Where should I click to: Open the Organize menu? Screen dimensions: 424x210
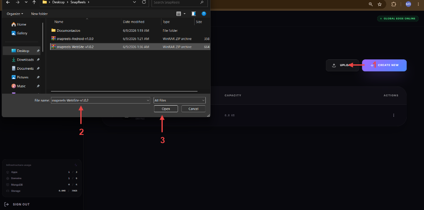15,14
